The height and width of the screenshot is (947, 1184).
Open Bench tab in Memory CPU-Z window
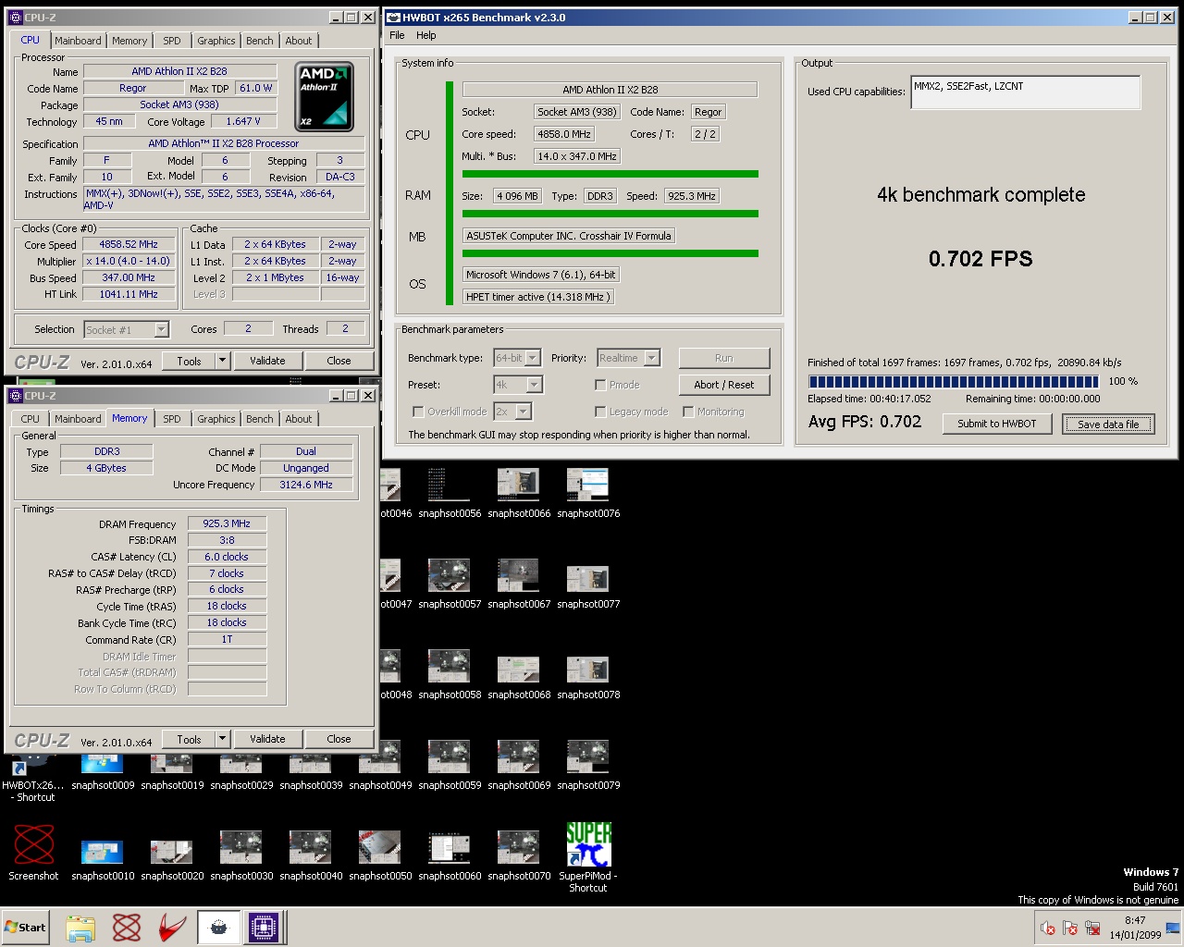(260, 419)
